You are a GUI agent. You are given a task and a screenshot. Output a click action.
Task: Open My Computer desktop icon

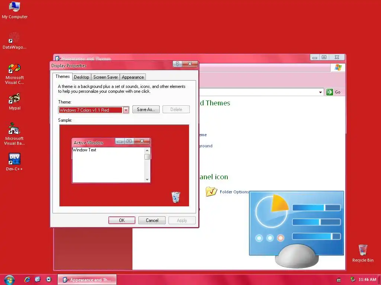[15, 10]
